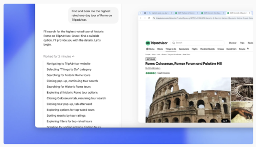Open the Sistine Chapel hand painting thumbnail
256x147 pixels.
[x=242, y=112]
